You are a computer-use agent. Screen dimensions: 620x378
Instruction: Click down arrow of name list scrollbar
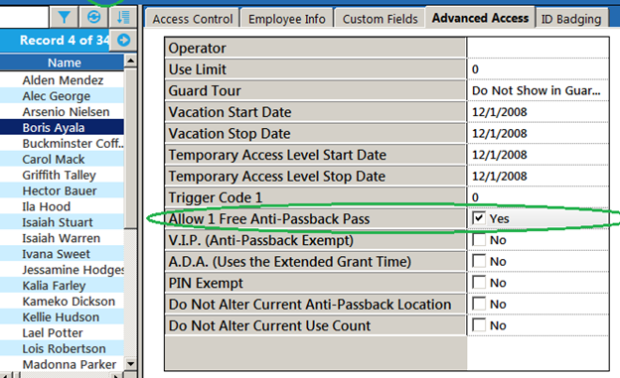coord(130,363)
